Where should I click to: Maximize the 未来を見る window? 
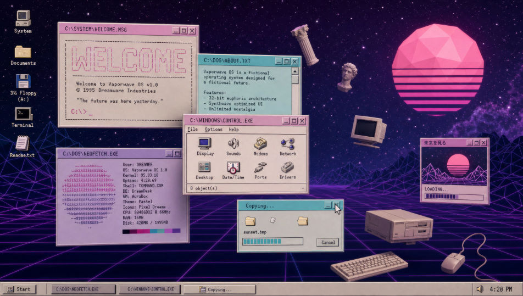(x=477, y=143)
